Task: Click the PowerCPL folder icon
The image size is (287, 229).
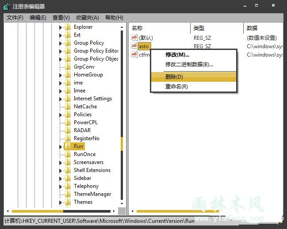Action: coord(68,122)
